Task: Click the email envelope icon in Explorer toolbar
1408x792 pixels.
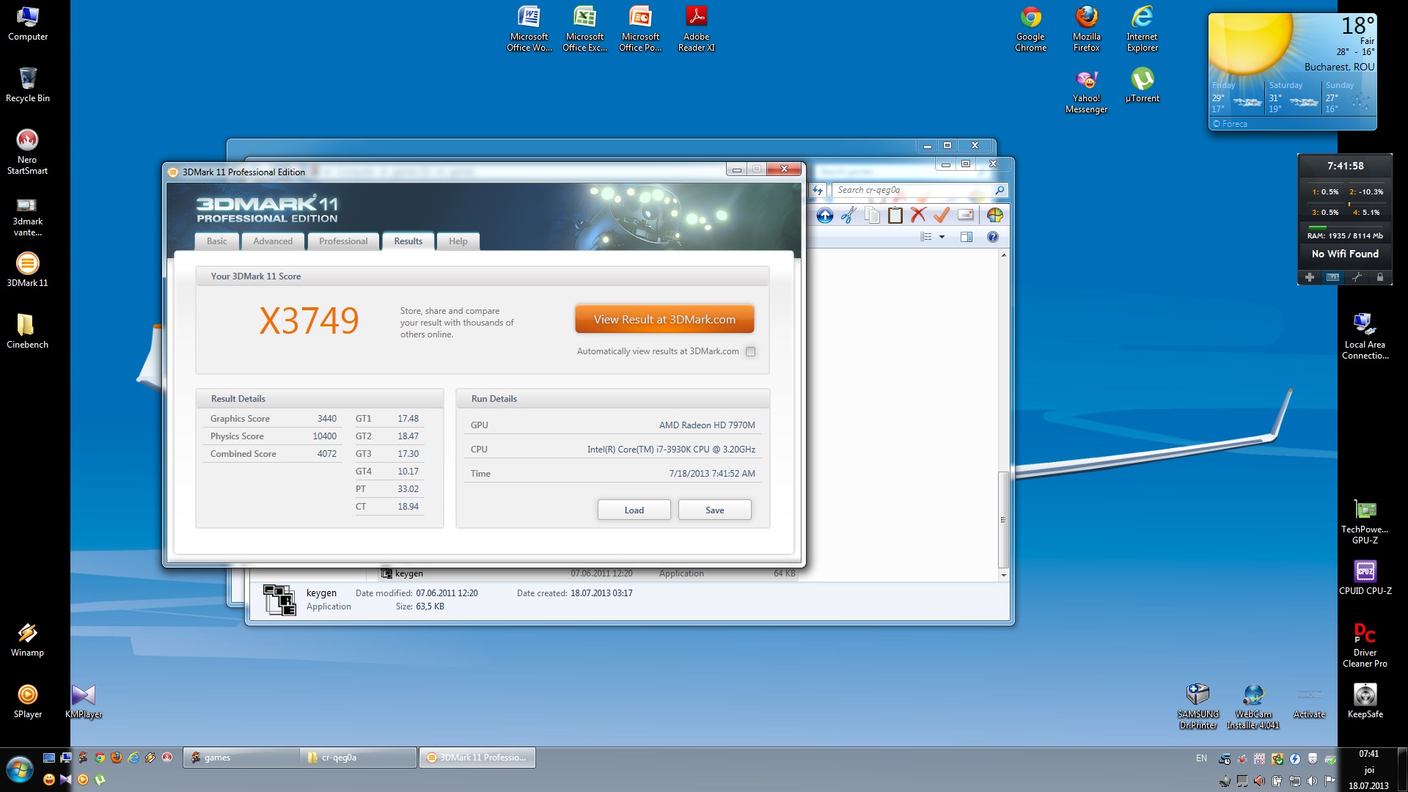Action: coord(966,215)
